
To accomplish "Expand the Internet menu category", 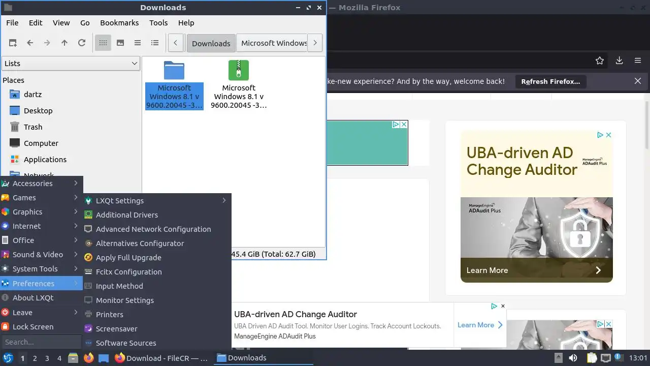I will [41, 226].
